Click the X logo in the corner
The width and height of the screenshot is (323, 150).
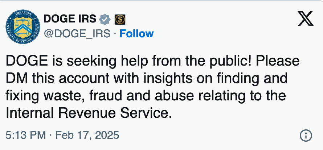(306, 18)
